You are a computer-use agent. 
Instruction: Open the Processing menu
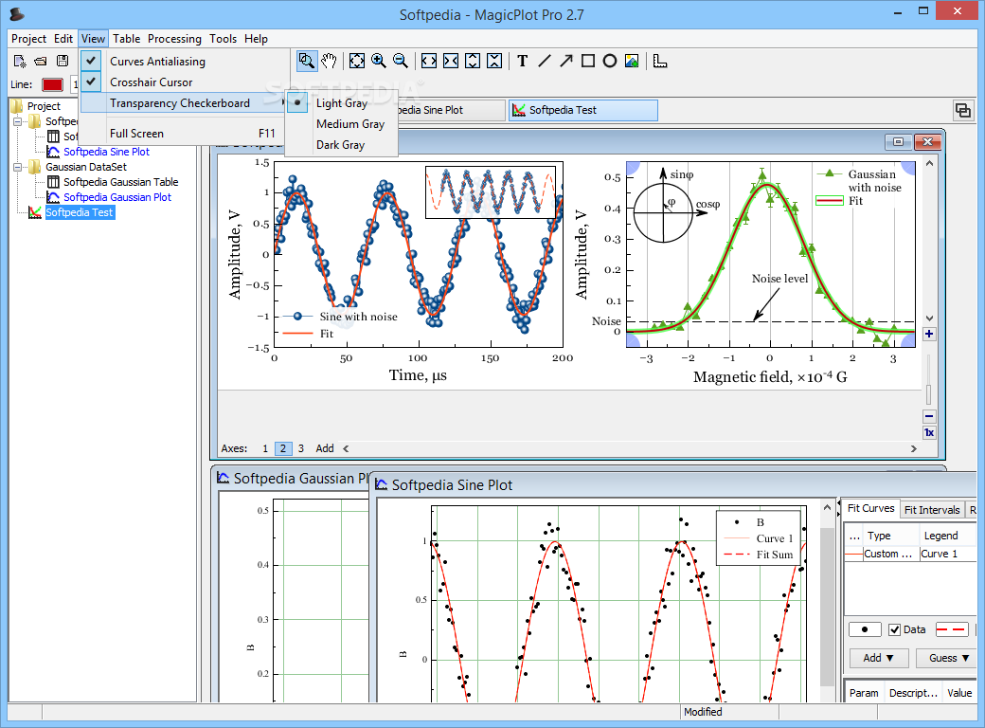pyautogui.click(x=174, y=39)
